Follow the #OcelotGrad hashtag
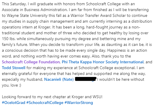Image resolution: width=154 pixels, height=106 pixels. click(x=14, y=103)
